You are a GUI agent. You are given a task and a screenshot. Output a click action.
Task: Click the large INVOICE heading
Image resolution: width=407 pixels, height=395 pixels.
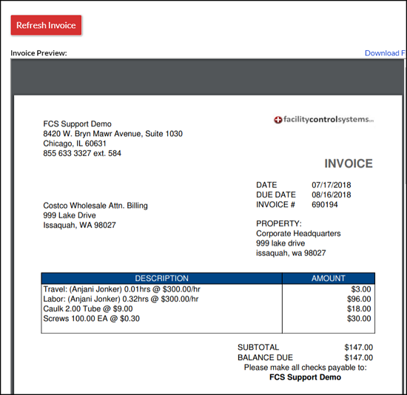[349, 163]
